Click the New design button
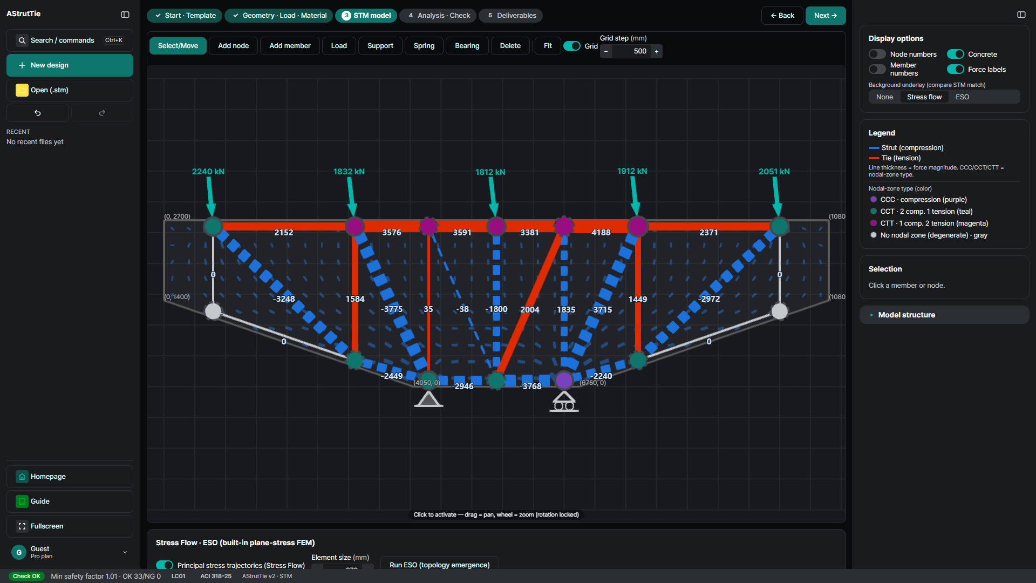This screenshot has width=1036, height=583. 70,65
